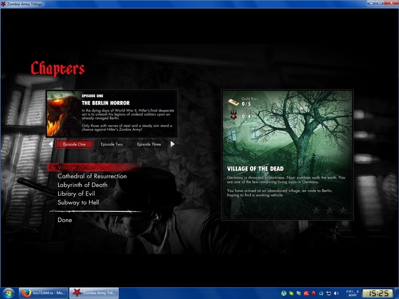Go to the next episode with right arrow
The height and width of the screenshot is (299, 399).
[173, 144]
